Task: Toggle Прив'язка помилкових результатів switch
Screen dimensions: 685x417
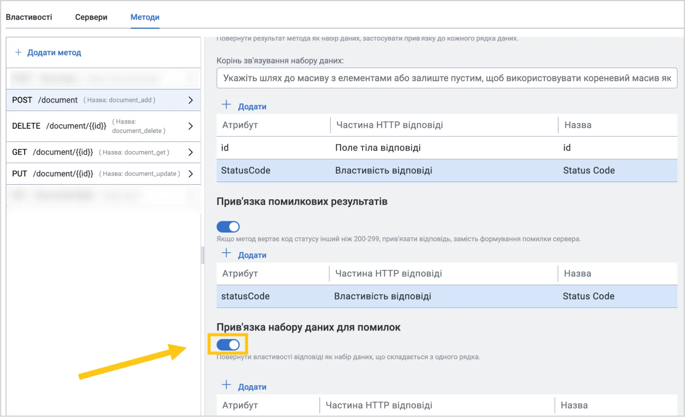Action: (228, 227)
